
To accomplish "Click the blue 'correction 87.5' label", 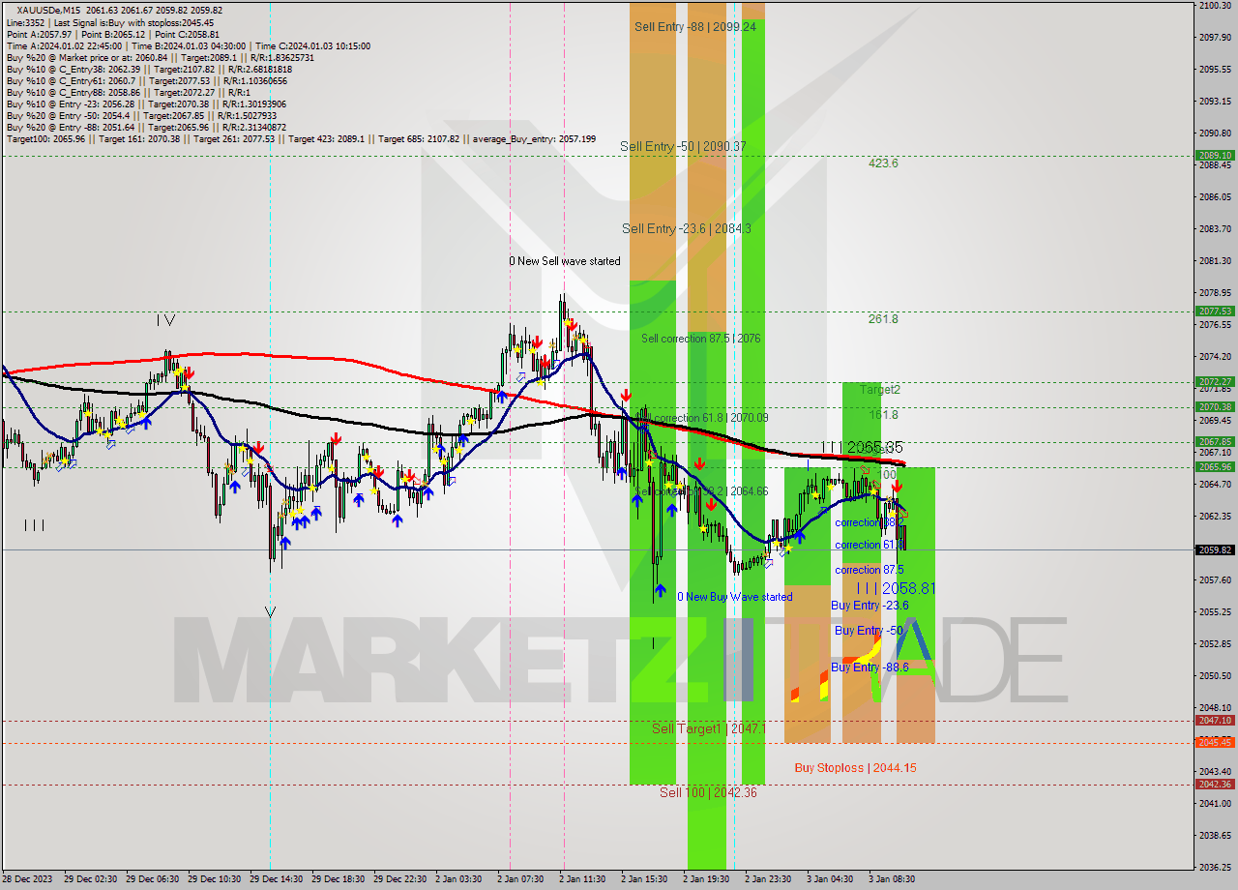I will pyautogui.click(x=870, y=570).
